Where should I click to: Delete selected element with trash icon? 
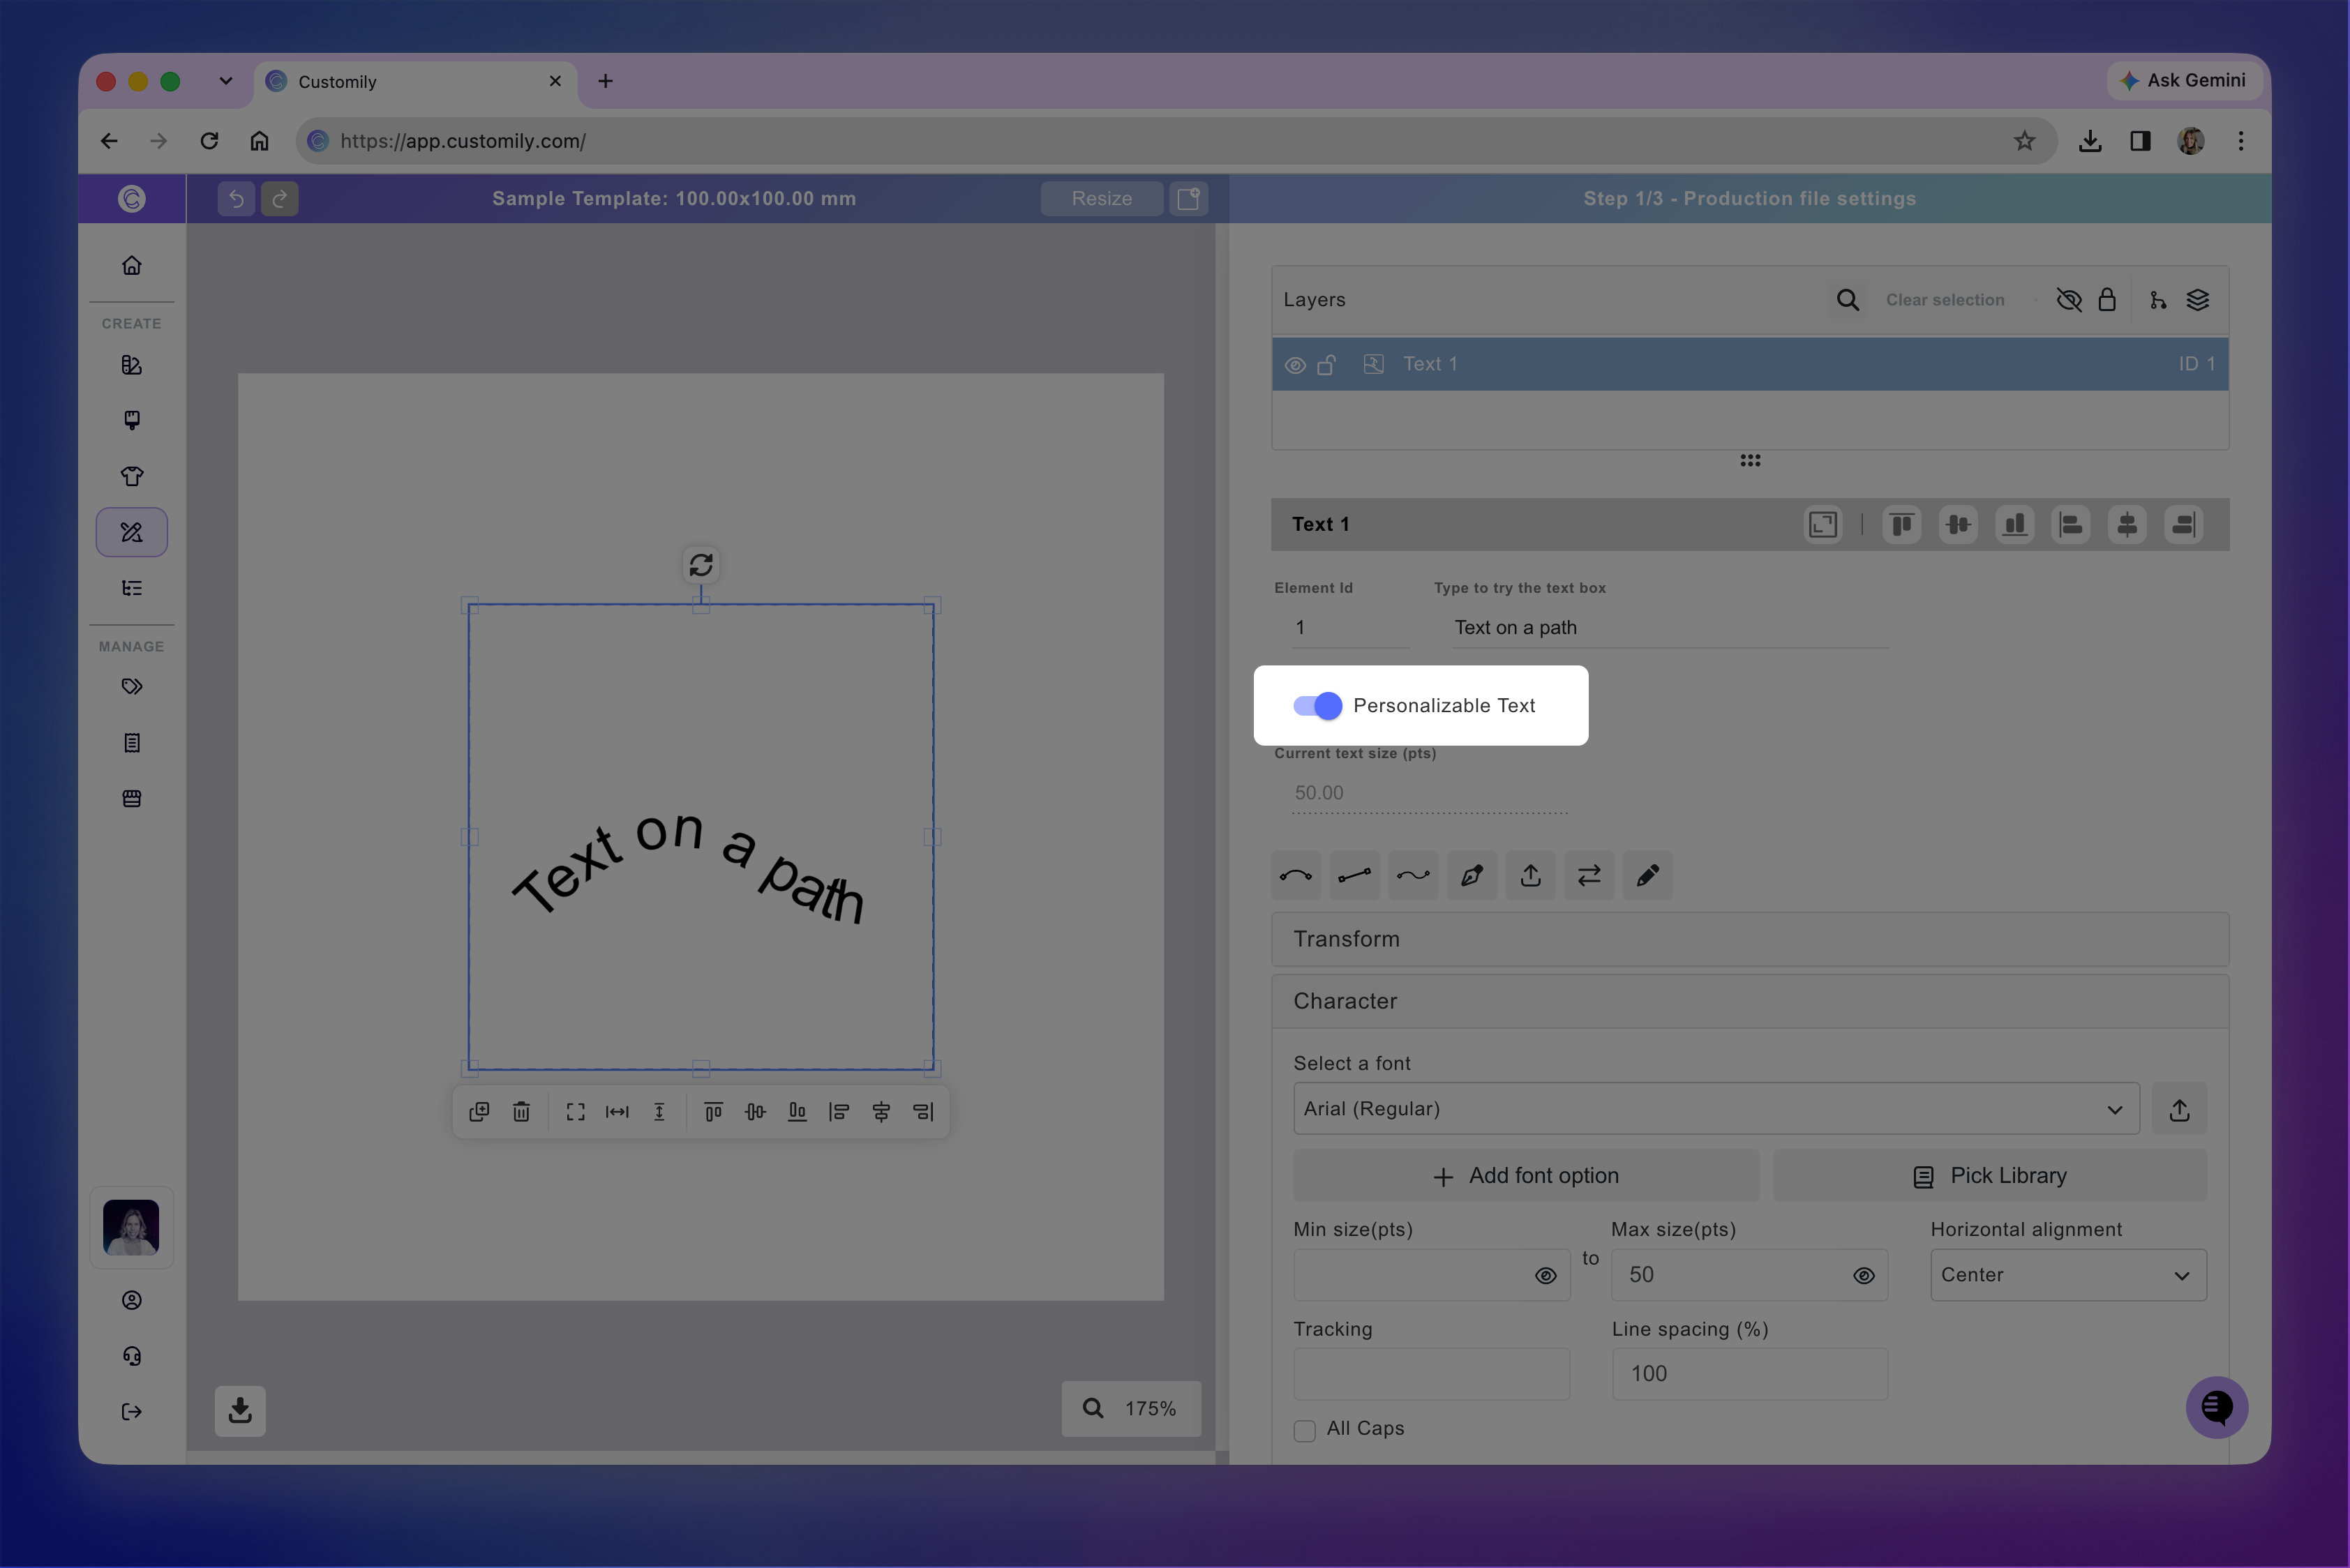521,1112
